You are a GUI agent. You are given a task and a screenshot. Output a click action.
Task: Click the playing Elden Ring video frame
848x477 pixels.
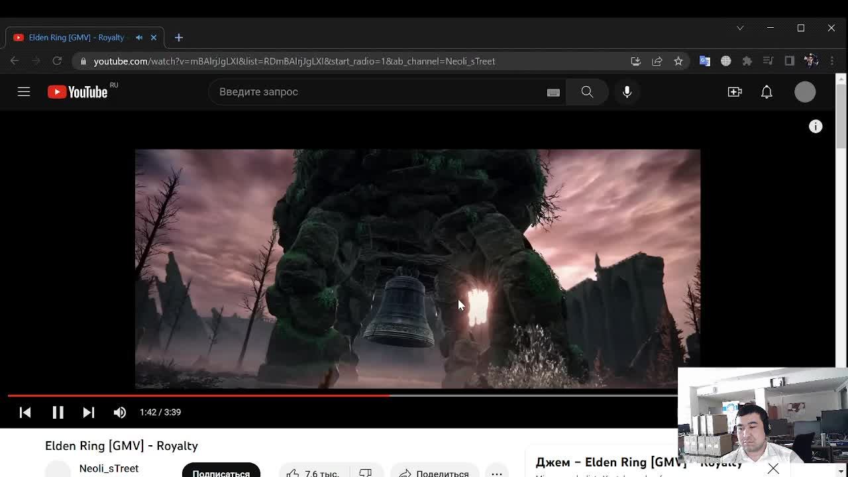[417, 268]
